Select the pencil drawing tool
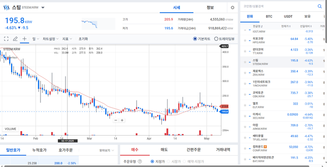The height and width of the screenshot is (167, 327). pyautogui.click(x=15, y=39)
